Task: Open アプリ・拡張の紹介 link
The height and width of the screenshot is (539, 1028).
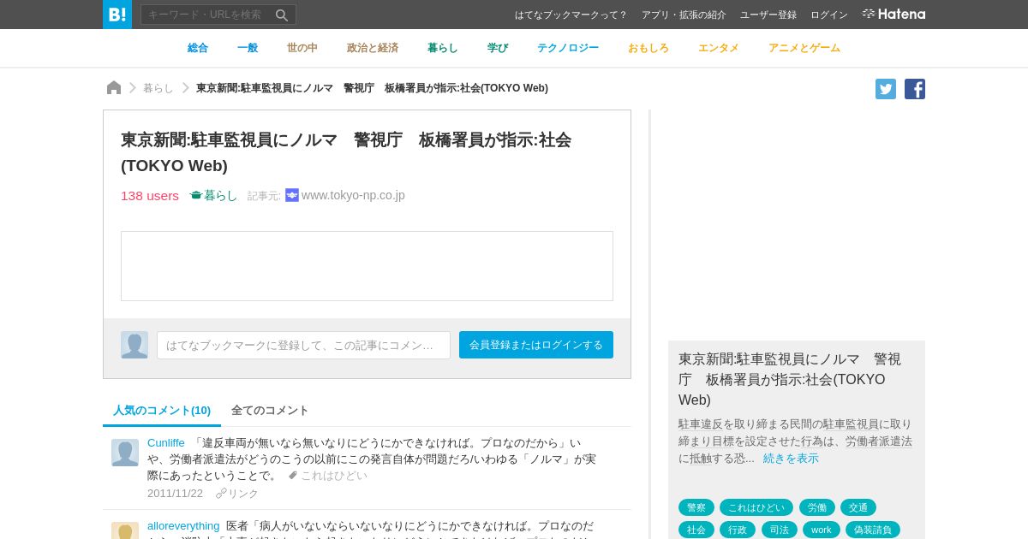Action: coord(684,15)
